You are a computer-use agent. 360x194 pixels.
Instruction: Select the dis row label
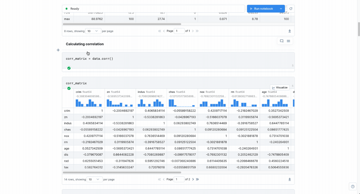(66, 155)
